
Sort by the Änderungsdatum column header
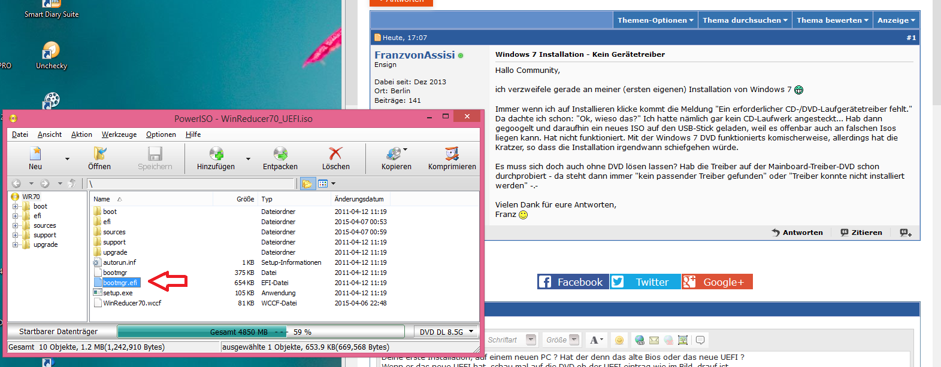[x=359, y=199]
